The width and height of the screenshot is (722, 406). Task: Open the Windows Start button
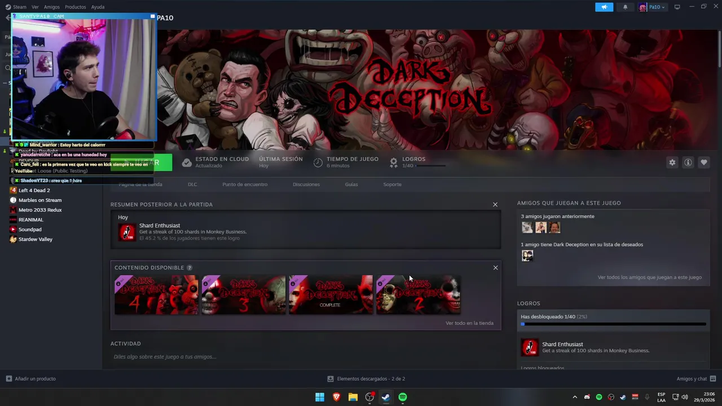[320, 397]
